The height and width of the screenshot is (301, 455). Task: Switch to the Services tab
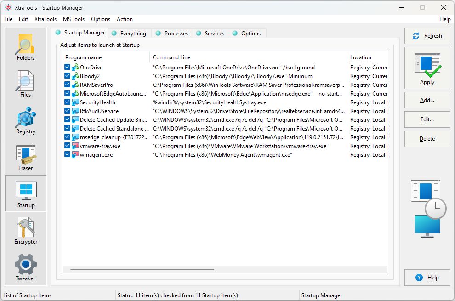214,34
